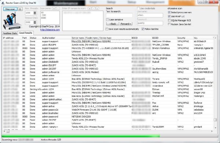Remove an IP range with minus button

[x=93, y=8]
